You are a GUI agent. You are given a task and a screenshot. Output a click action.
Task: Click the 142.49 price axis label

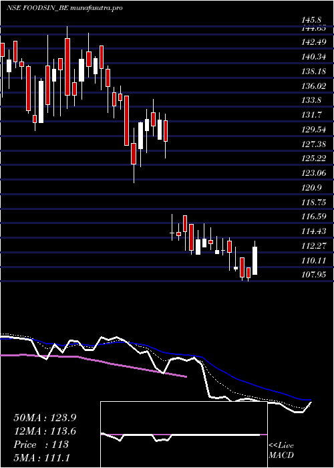pyautogui.click(x=314, y=42)
